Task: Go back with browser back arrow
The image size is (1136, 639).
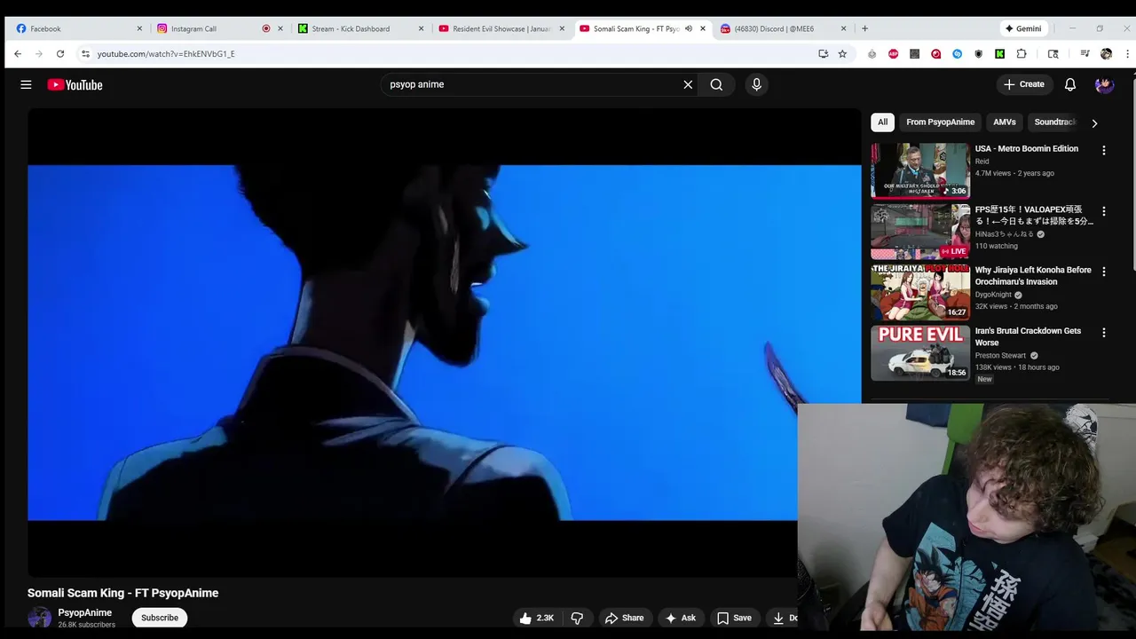Action: pos(18,53)
